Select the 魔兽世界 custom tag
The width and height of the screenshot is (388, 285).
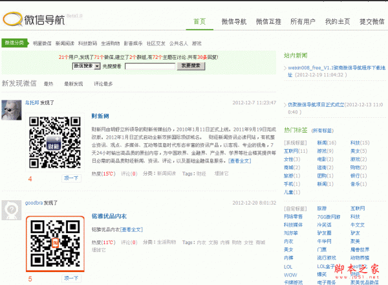point(360,249)
